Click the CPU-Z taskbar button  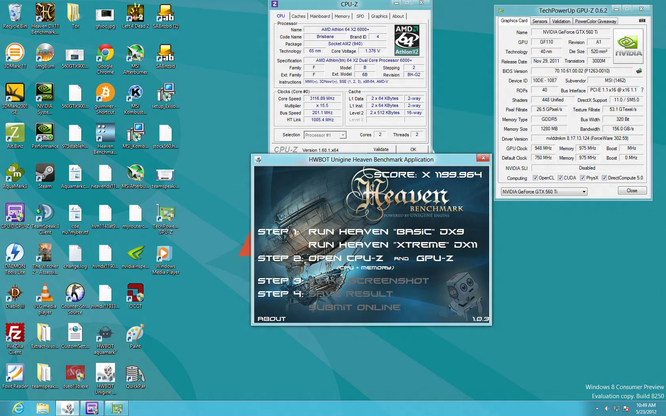click(92, 408)
